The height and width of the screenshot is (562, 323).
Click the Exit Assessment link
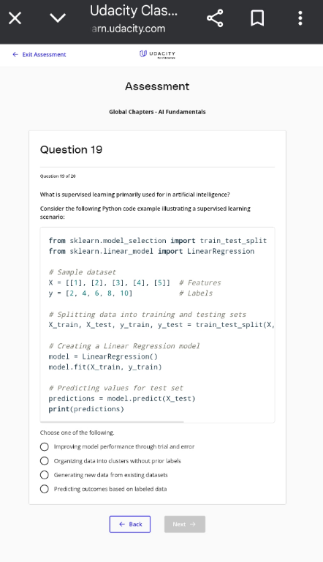click(x=44, y=54)
